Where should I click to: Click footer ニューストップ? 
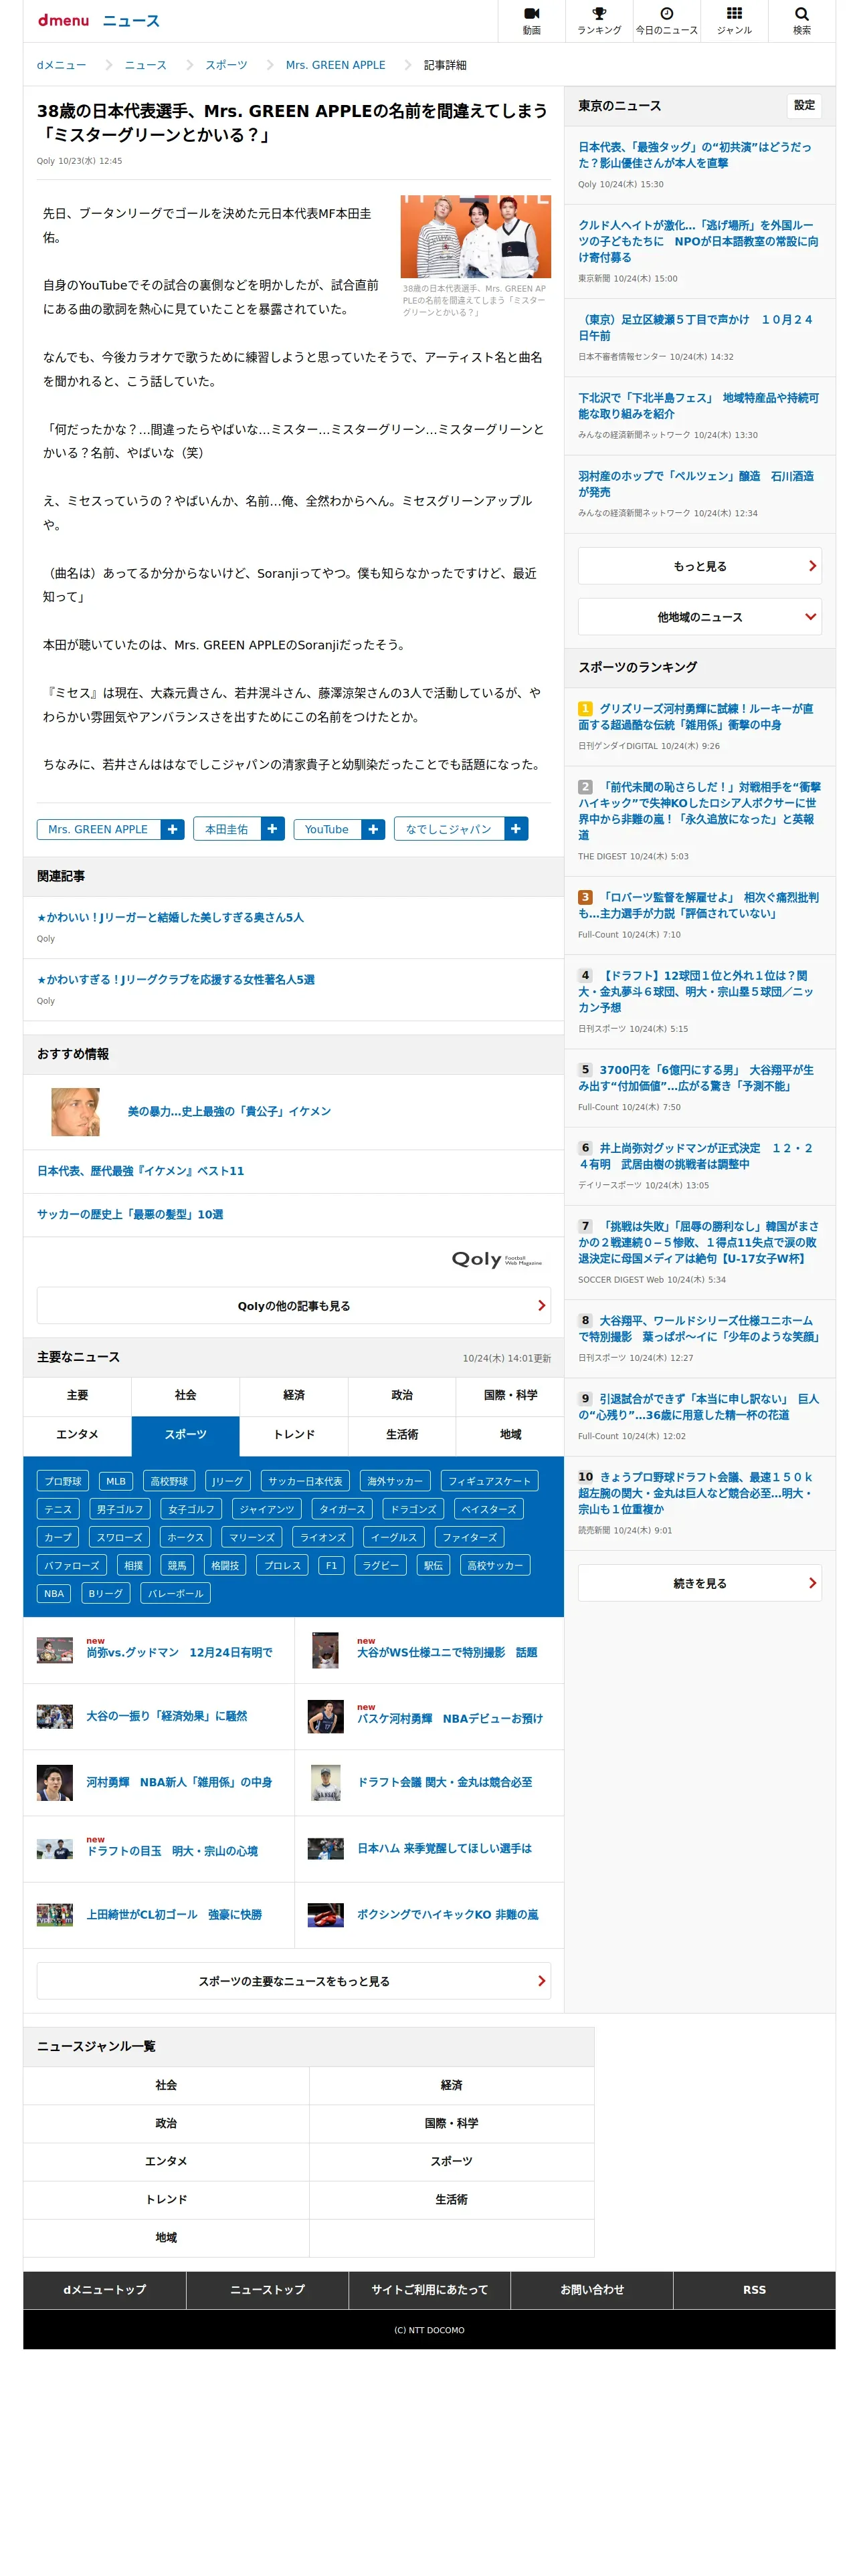pos(267,2289)
